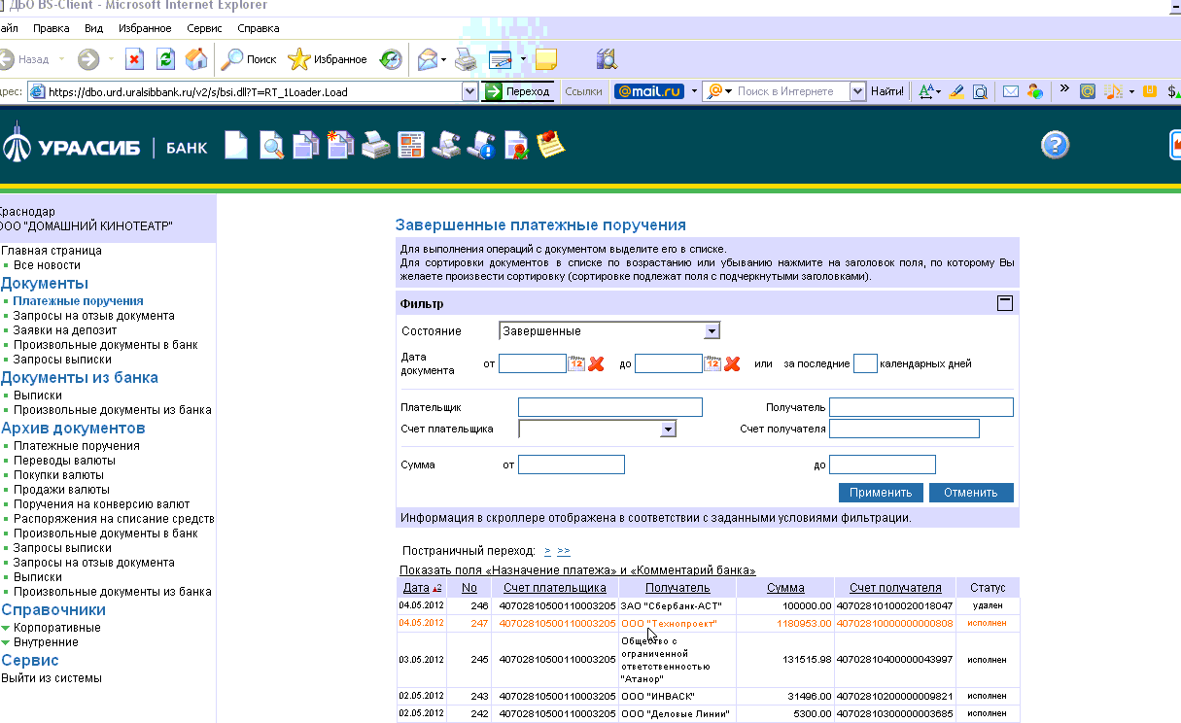Image resolution: width=1181 pixels, height=723 pixels.
Task: Open the Состояние dropdown
Action: (712, 331)
